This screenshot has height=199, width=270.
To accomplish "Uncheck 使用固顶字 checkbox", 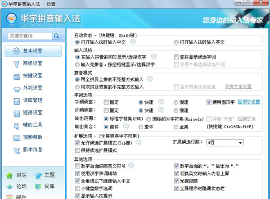I will coord(209,102).
